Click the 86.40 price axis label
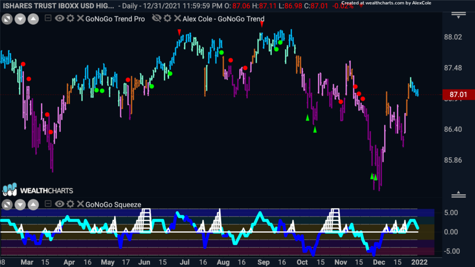475x267 pixels. click(453, 129)
